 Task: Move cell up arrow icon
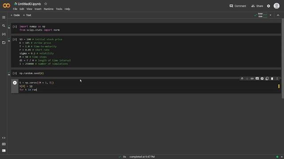coord(242,79)
